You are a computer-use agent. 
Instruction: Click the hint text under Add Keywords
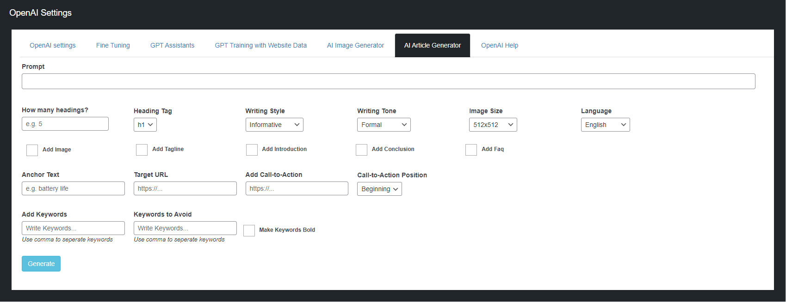coord(68,239)
